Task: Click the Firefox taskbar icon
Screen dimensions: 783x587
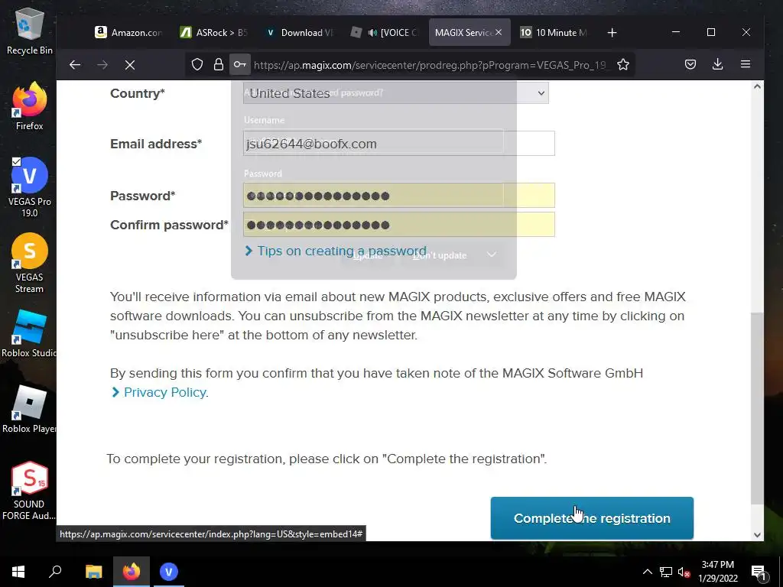Action: pos(132,572)
